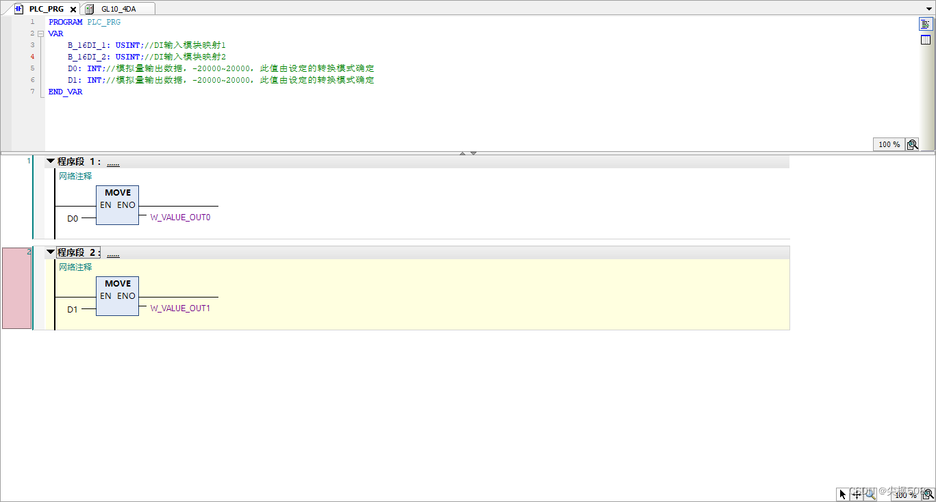This screenshot has width=936, height=502.
Task: Click the 程序段 1 network title
Action: 79,161
